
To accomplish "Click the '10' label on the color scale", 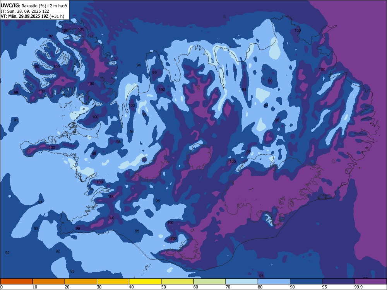I will [x=35, y=287].
